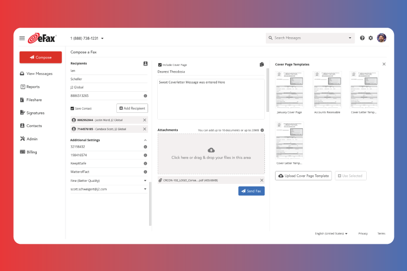Click the Search Messages field
The height and width of the screenshot is (271, 407).
tap(310, 38)
